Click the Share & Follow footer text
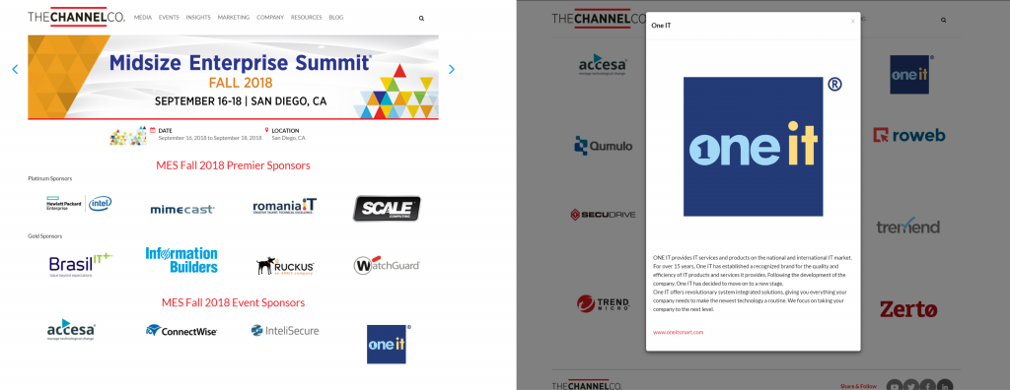Screen dimensions: 1010x390 858,386
